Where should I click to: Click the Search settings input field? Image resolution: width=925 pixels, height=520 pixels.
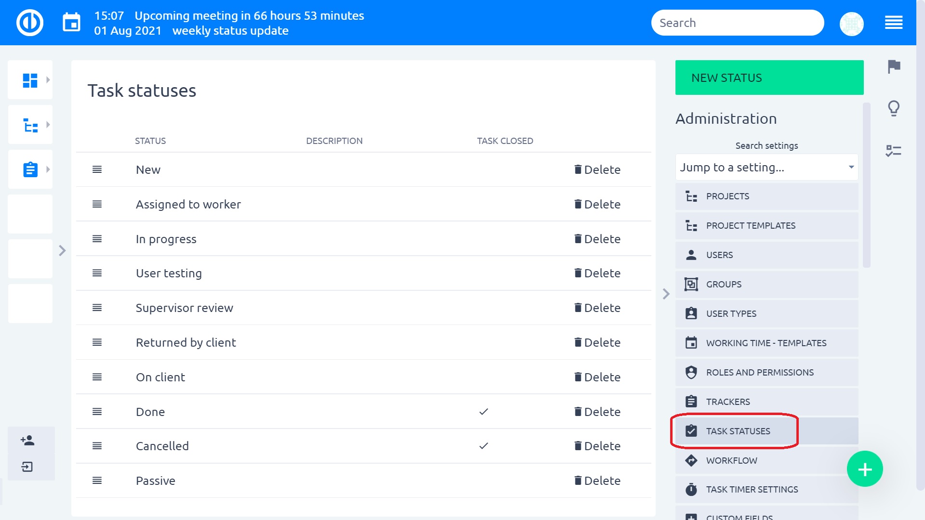[767, 167]
